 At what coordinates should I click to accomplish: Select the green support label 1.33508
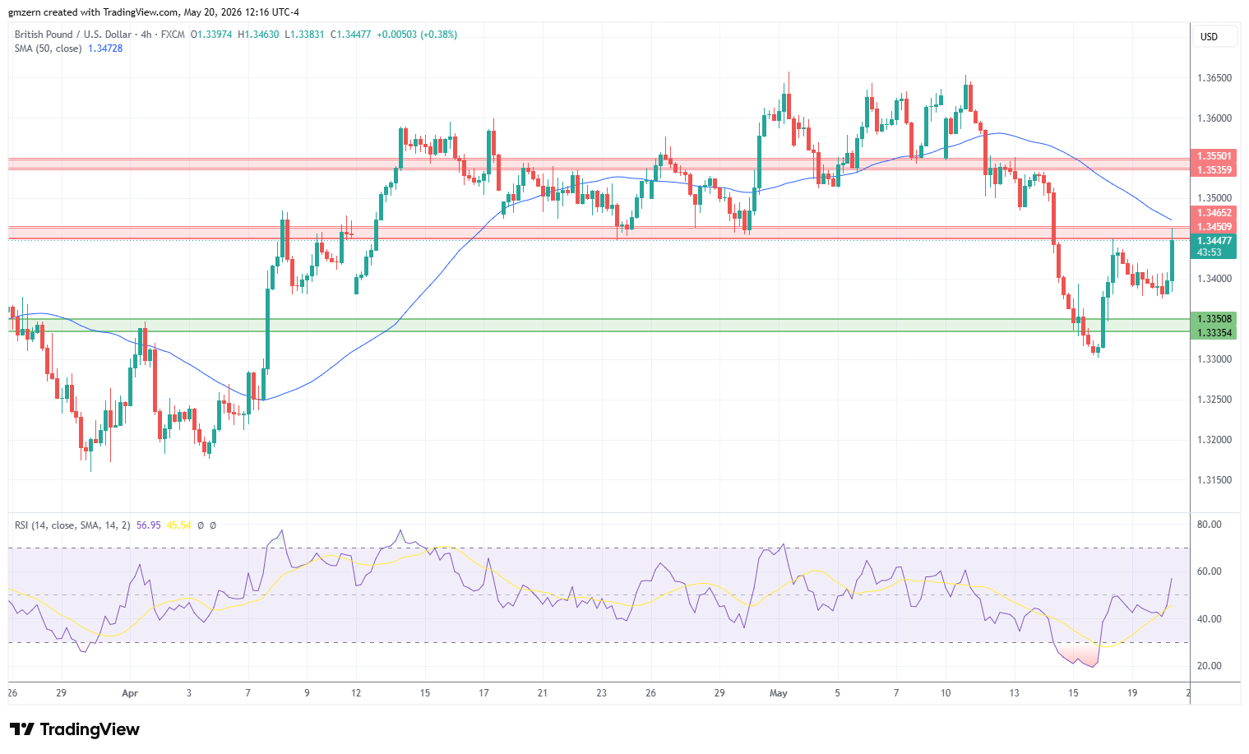click(x=1214, y=319)
